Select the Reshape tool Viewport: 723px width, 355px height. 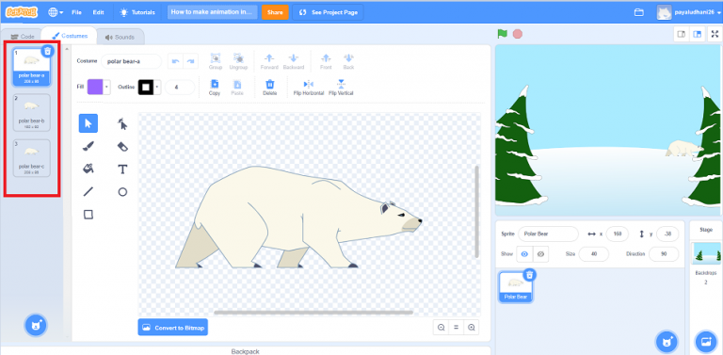pos(122,123)
